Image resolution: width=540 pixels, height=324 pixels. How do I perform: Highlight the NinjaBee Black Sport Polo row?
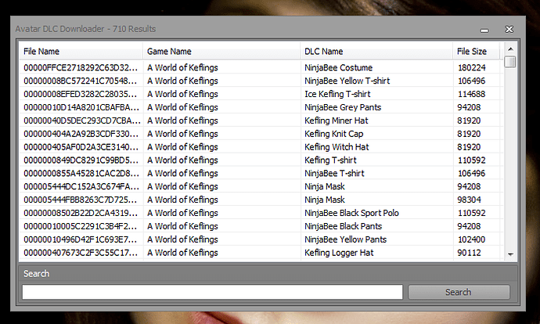pos(351,213)
